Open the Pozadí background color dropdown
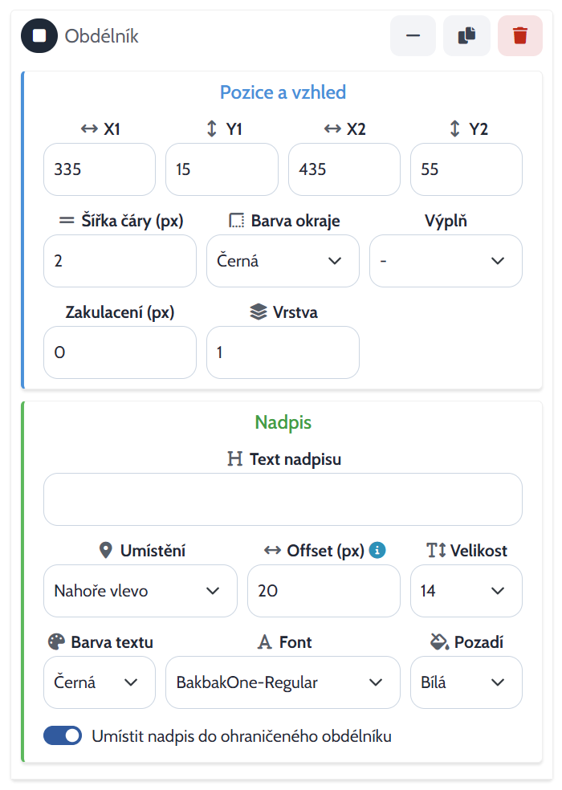The image size is (562, 790). pos(466,682)
